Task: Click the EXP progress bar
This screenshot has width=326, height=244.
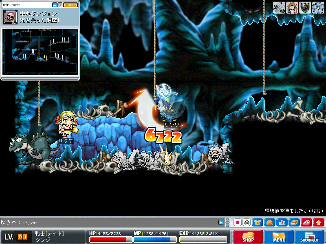Action: tap(204, 240)
